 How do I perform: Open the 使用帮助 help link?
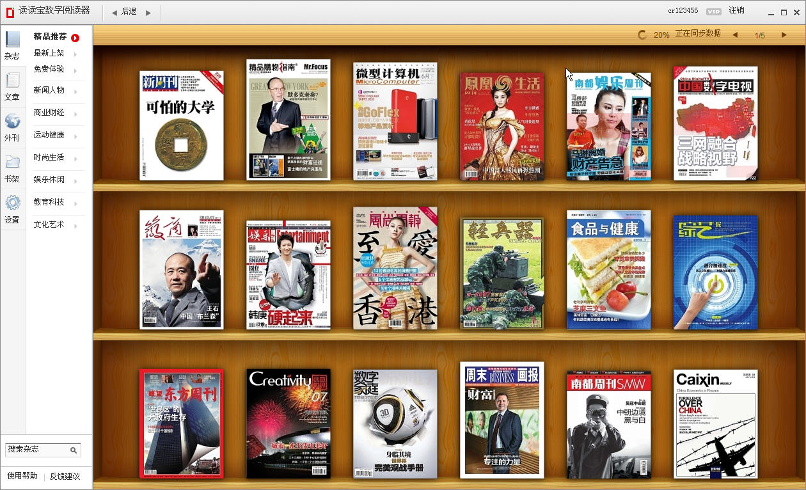[x=22, y=476]
